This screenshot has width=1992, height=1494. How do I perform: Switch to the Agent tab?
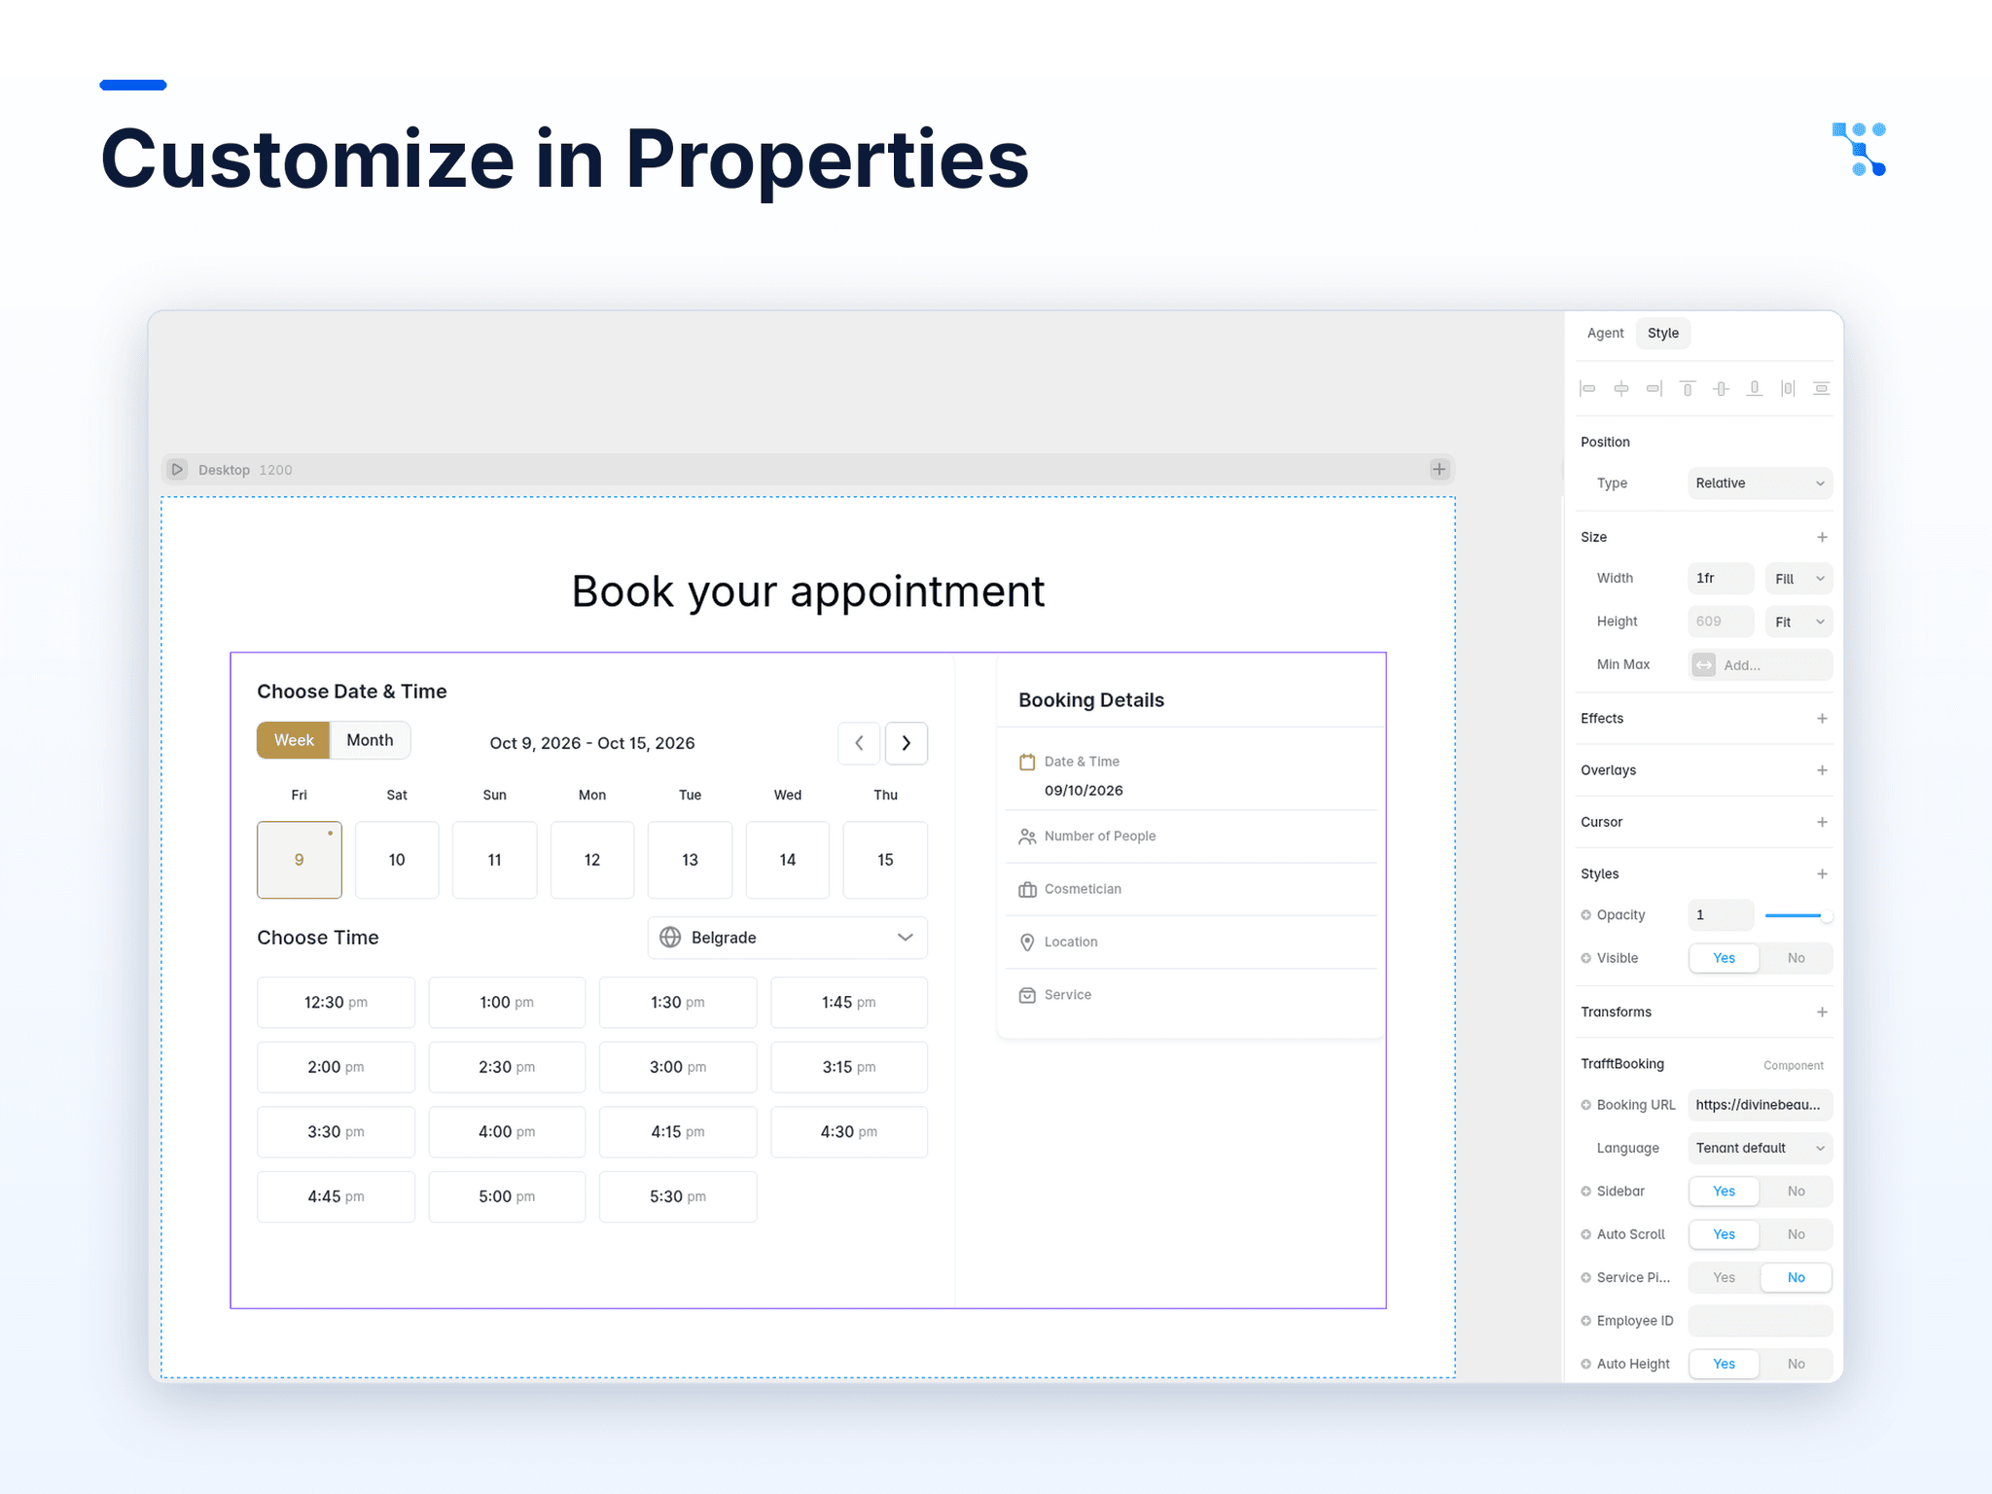pyautogui.click(x=1605, y=334)
